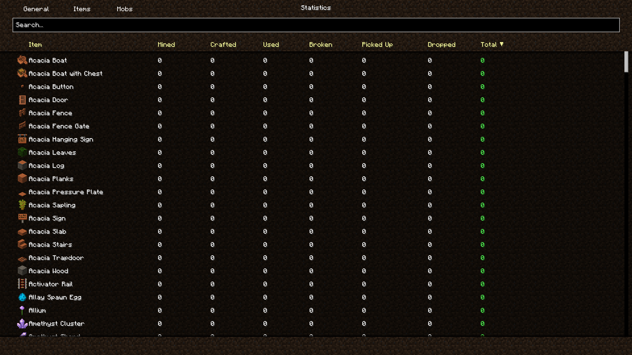The width and height of the screenshot is (632, 355).
Task: Click the Allay Spawn Egg icon
Action: [22, 297]
